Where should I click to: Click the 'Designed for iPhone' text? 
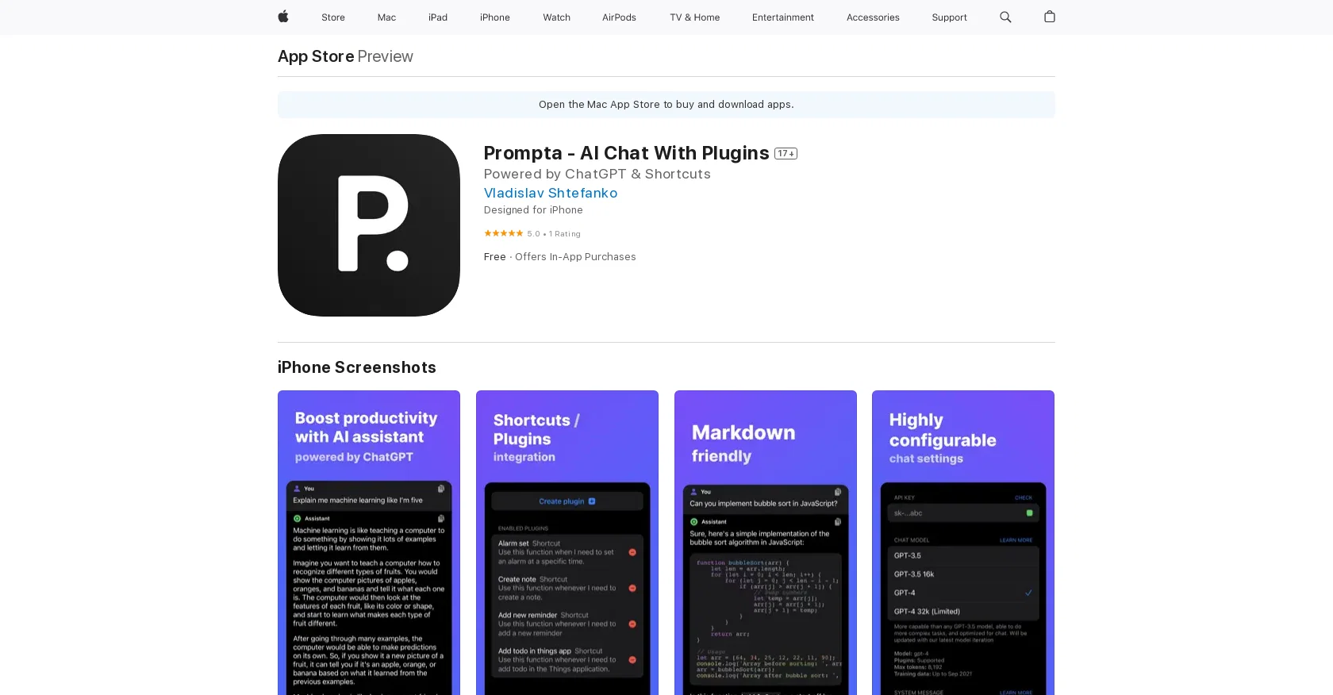tap(533, 210)
